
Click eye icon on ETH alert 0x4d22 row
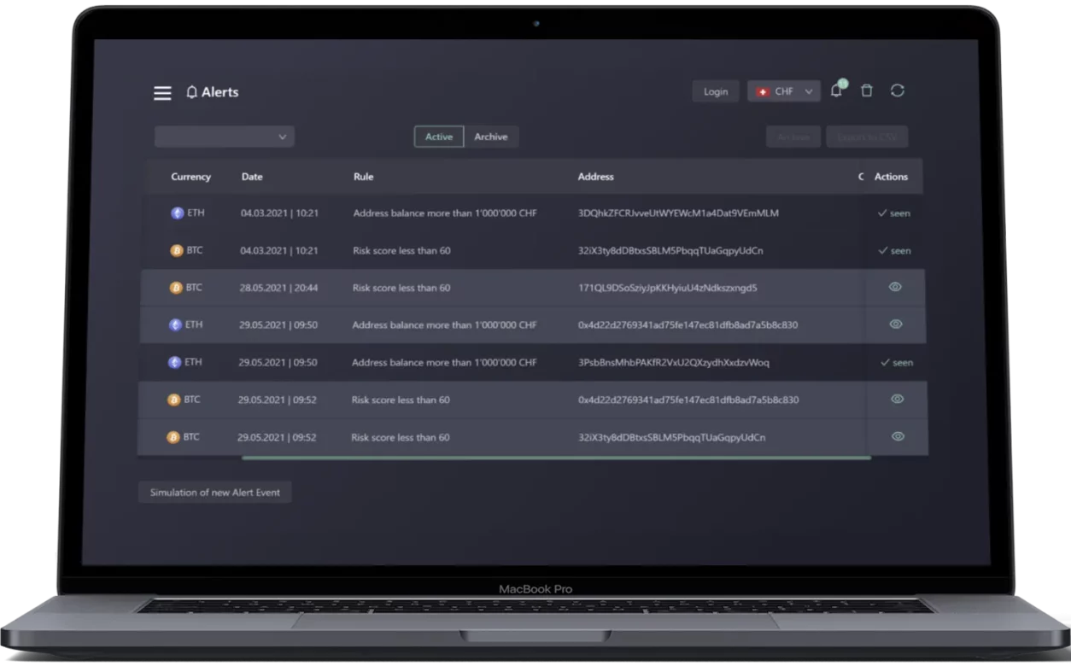[896, 324]
